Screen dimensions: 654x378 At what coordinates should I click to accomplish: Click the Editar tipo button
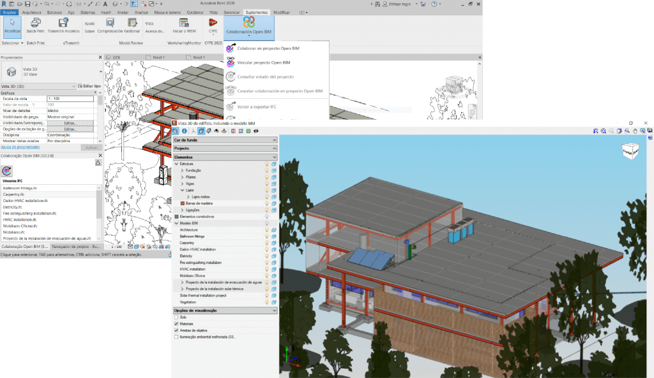(x=89, y=86)
